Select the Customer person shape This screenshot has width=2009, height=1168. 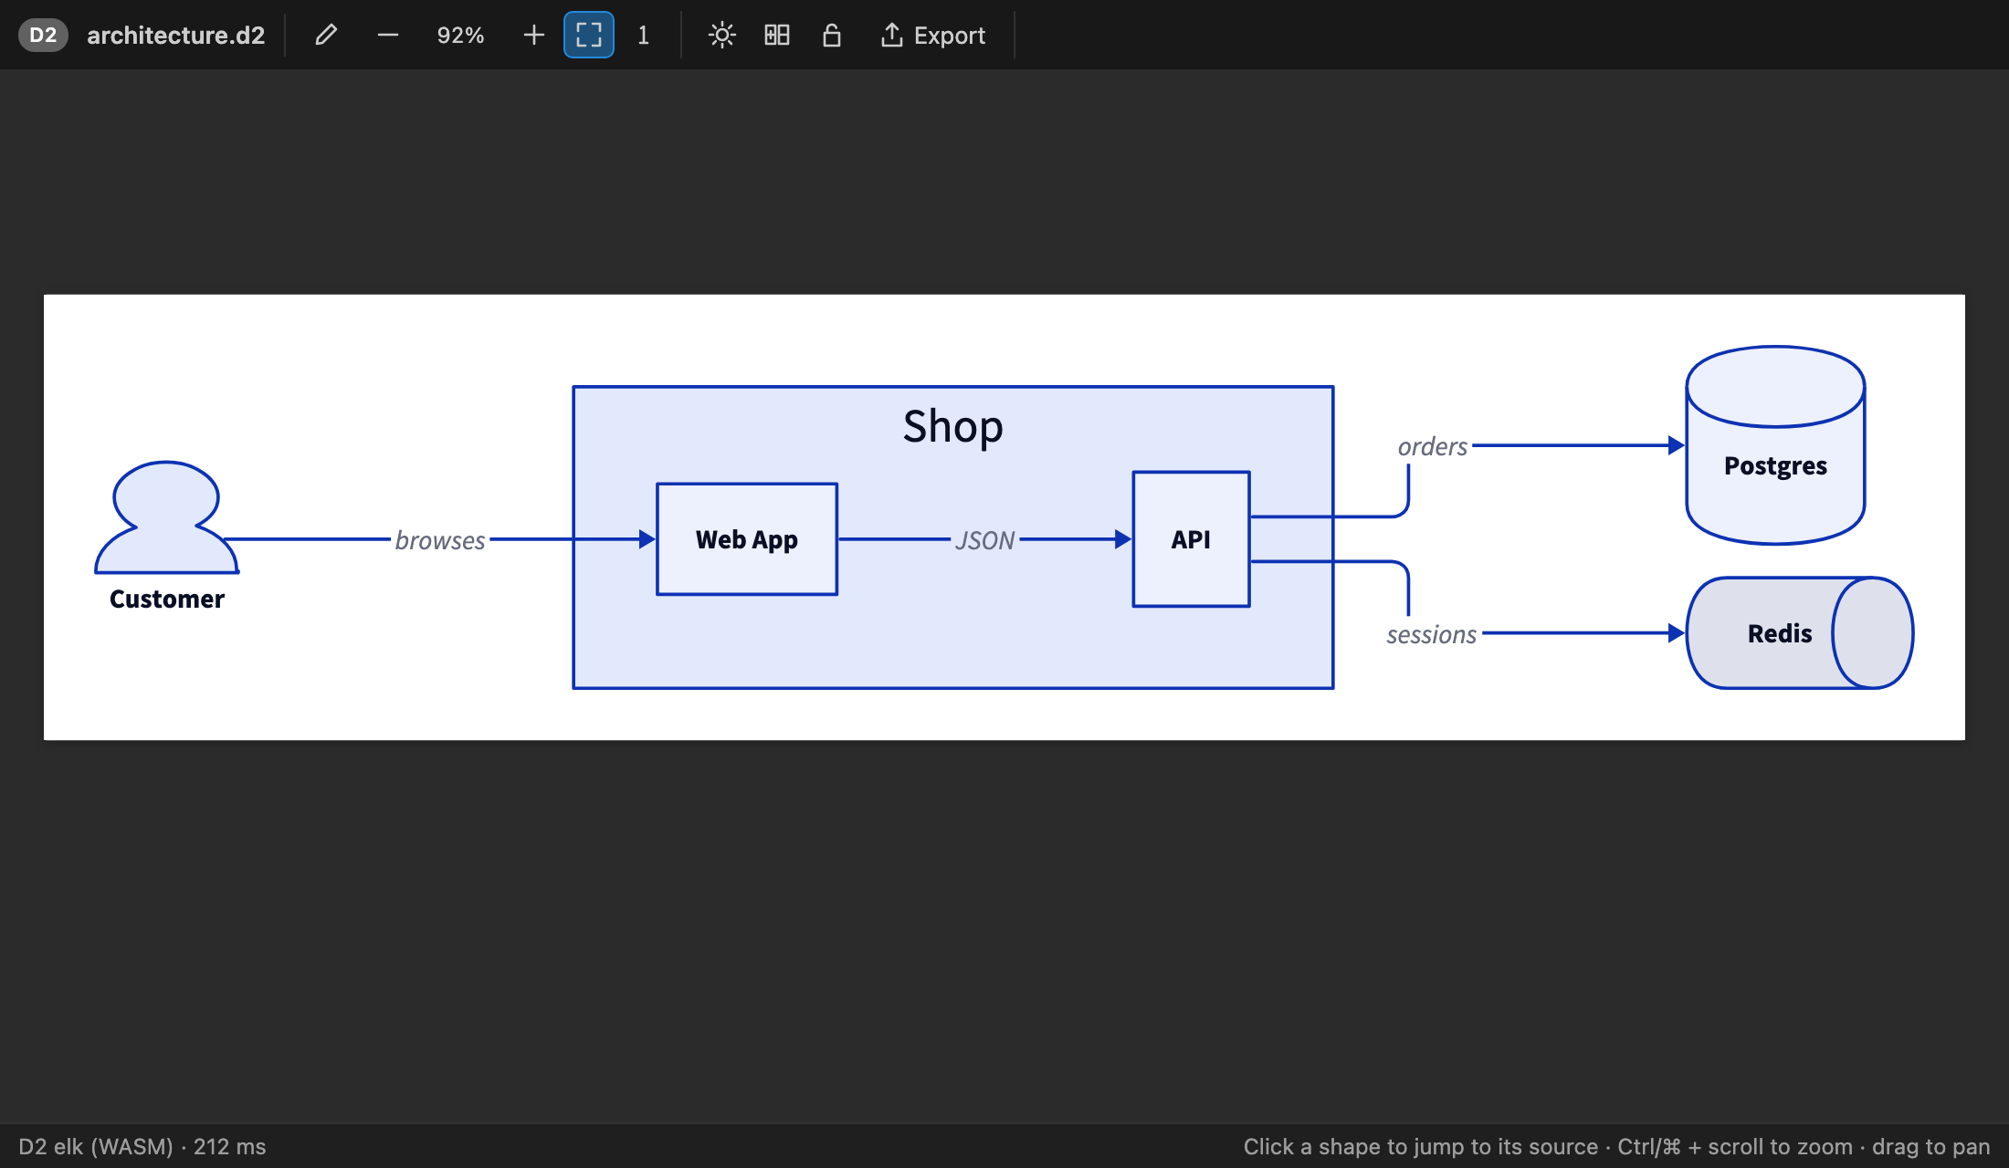[166, 516]
